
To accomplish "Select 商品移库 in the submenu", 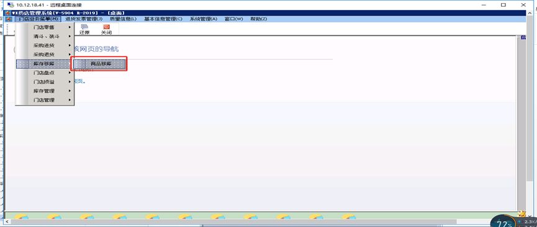I will pos(99,64).
